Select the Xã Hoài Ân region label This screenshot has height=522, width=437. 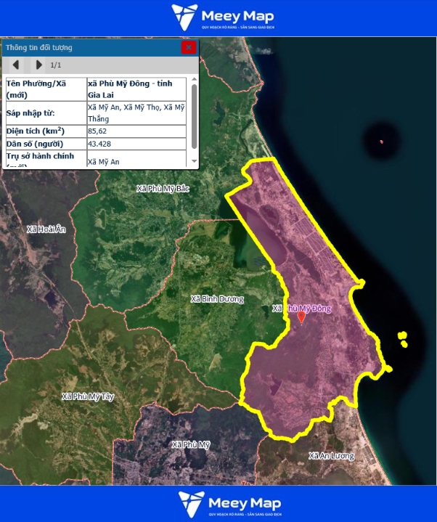[x=46, y=229]
